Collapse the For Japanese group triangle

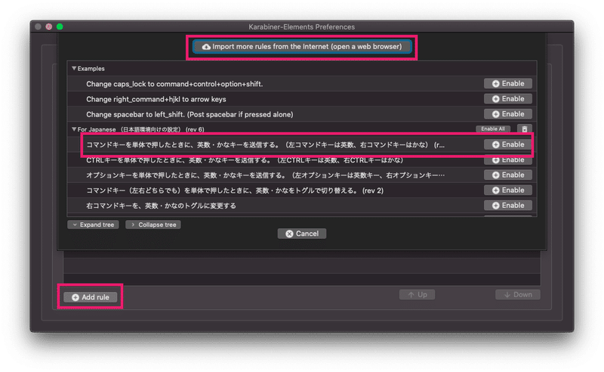[74, 129]
